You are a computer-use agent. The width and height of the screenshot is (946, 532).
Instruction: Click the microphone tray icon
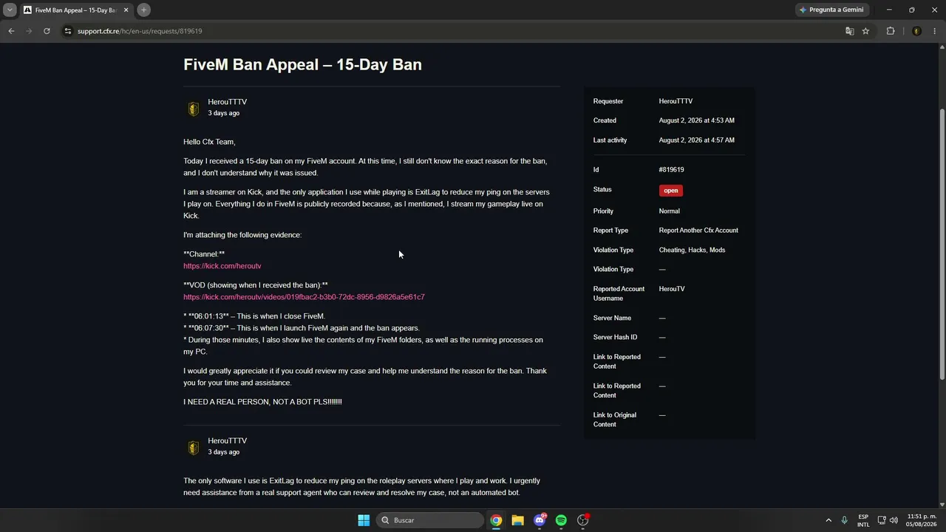844,520
